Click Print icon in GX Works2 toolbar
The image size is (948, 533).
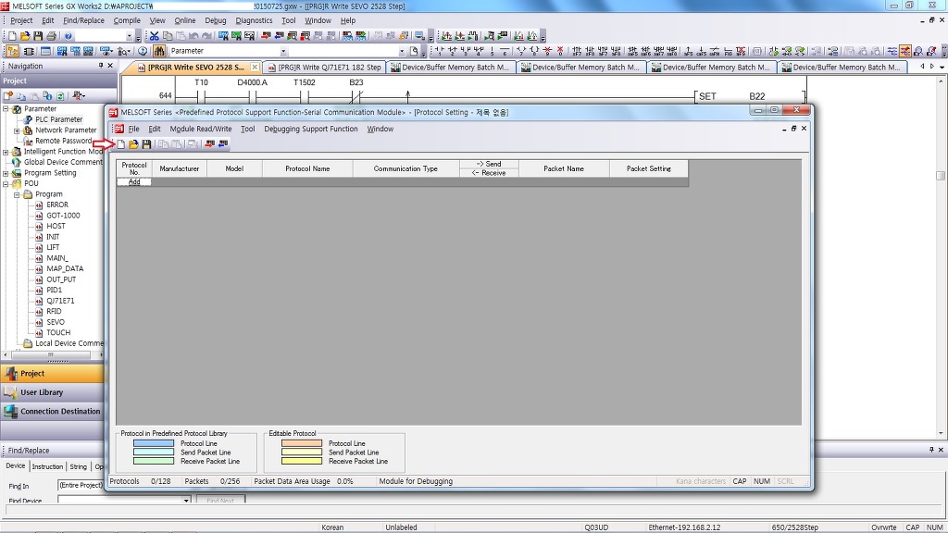50,36
